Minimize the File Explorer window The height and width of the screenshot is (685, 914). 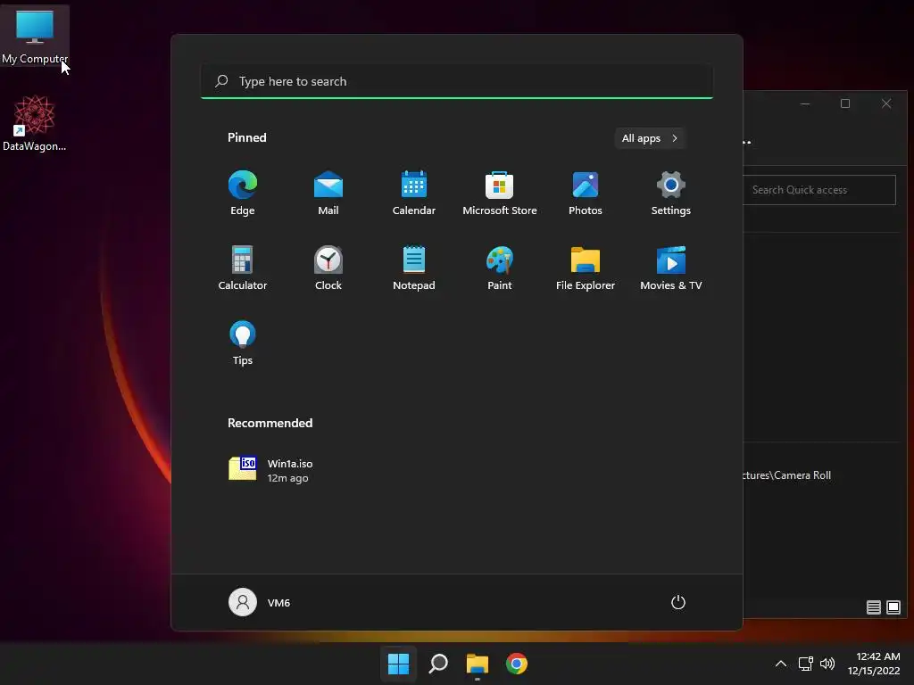(x=805, y=103)
